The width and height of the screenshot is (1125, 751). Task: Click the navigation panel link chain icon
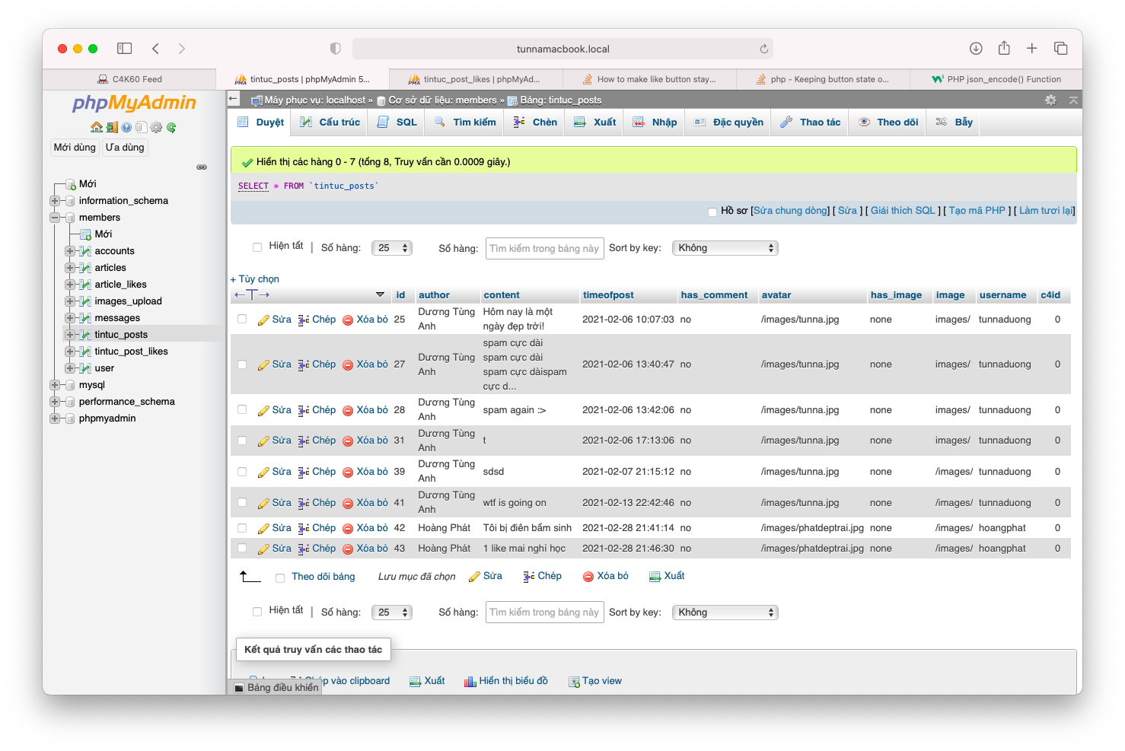point(202,167)
